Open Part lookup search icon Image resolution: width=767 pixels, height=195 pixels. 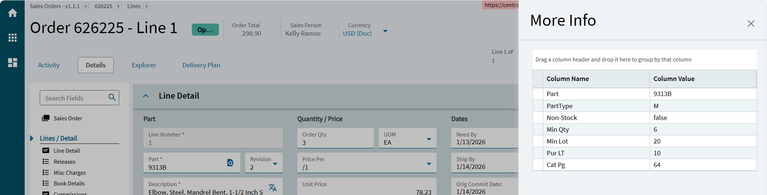pyautogui.click(x=230, y=163)
